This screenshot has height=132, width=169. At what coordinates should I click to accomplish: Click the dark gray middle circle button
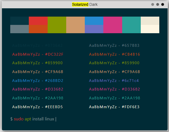[158, 4]
